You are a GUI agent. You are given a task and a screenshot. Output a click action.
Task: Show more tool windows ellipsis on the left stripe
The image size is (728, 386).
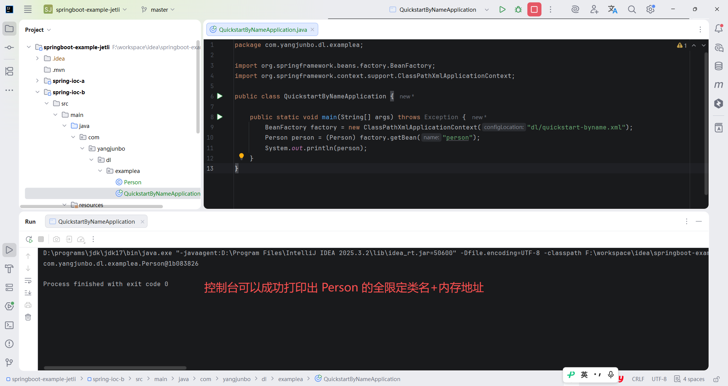pos(9,90)
